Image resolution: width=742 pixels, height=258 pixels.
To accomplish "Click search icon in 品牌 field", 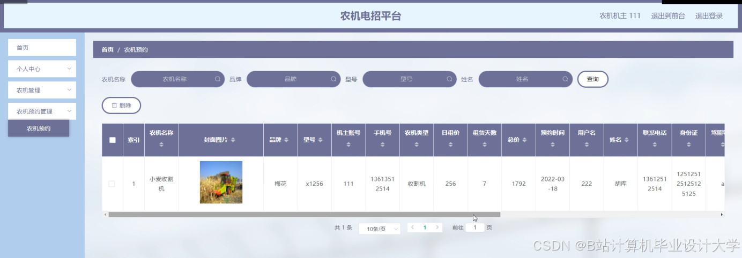I will [x=333, y=79].
